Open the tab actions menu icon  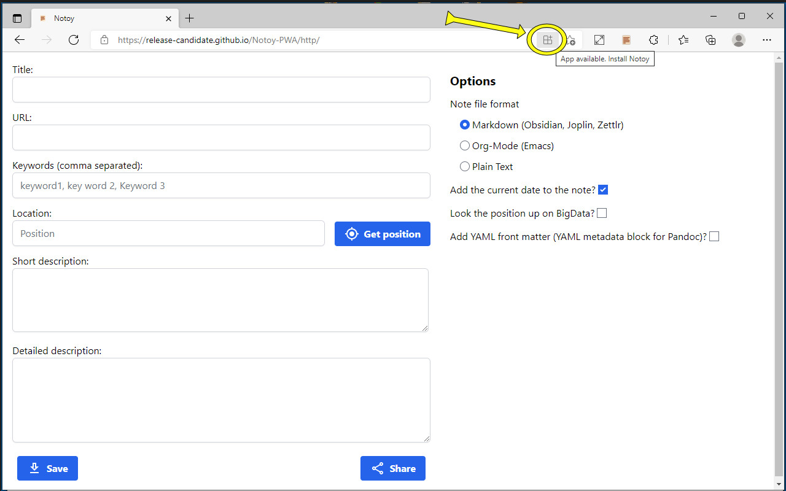pyautogui.click(x=17, y=18)
